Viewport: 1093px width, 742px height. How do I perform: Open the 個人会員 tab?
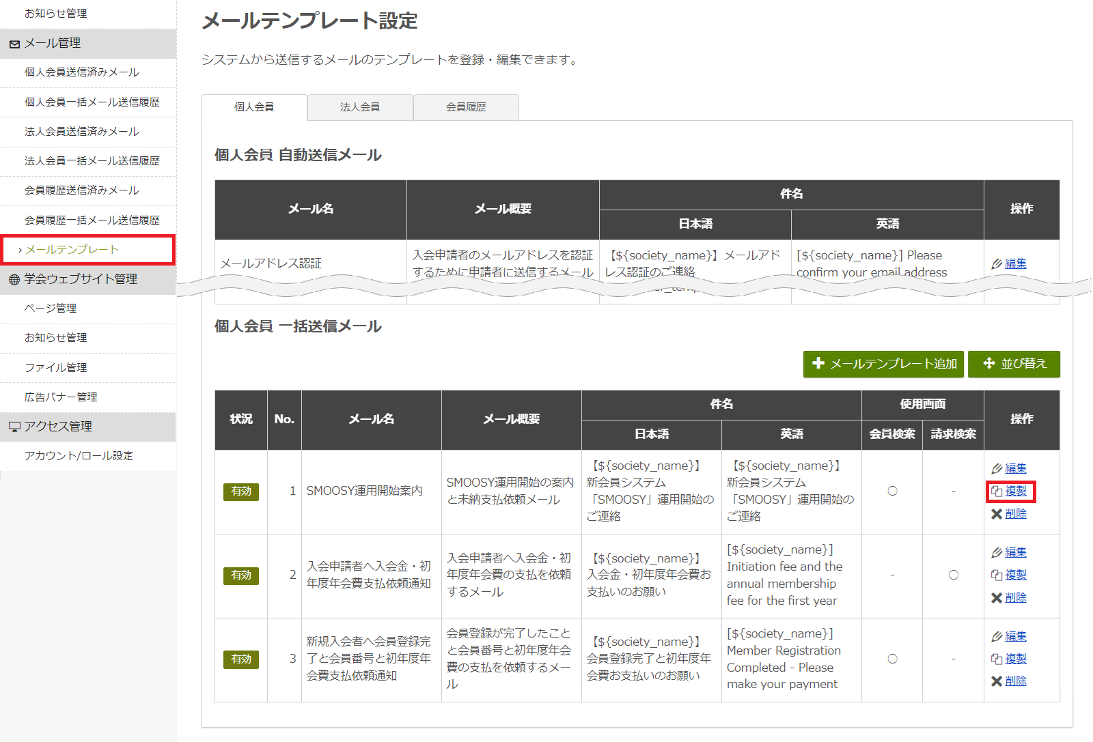click(x=254, y=107)
